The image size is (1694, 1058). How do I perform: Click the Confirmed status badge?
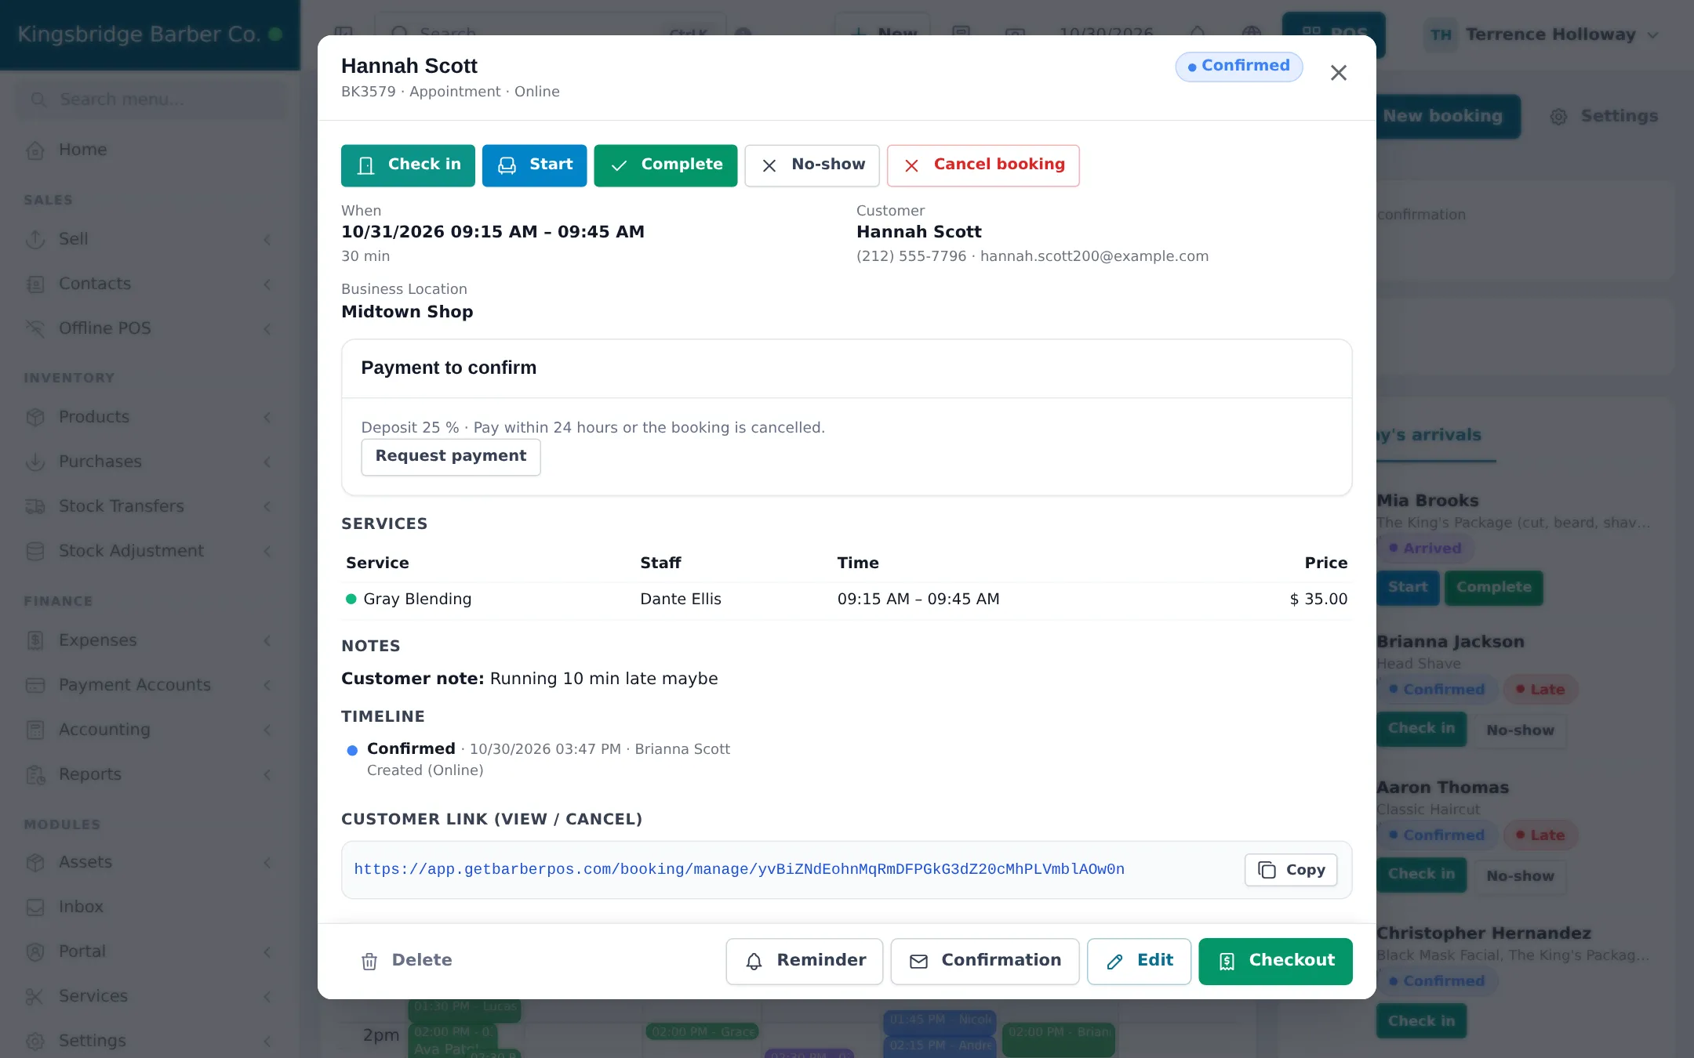click(1238, 67)
